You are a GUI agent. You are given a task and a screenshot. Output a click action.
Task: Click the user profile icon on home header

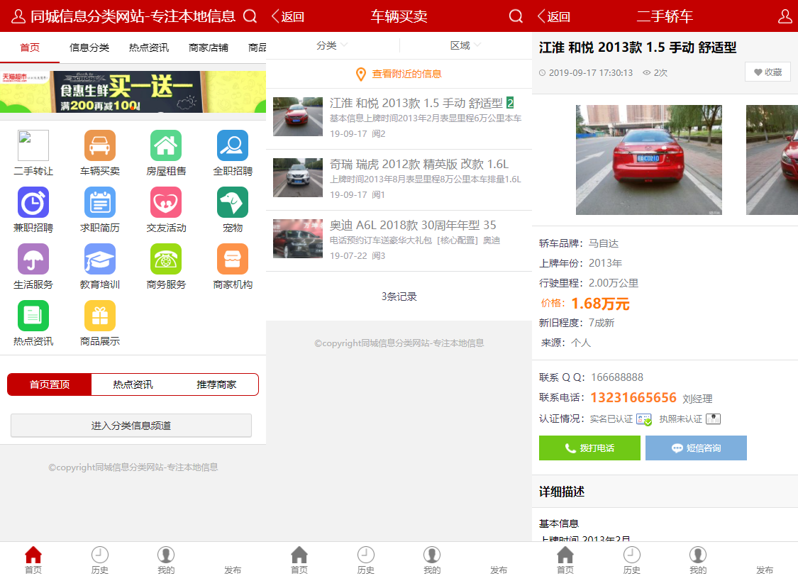click(x=18, y=16)
